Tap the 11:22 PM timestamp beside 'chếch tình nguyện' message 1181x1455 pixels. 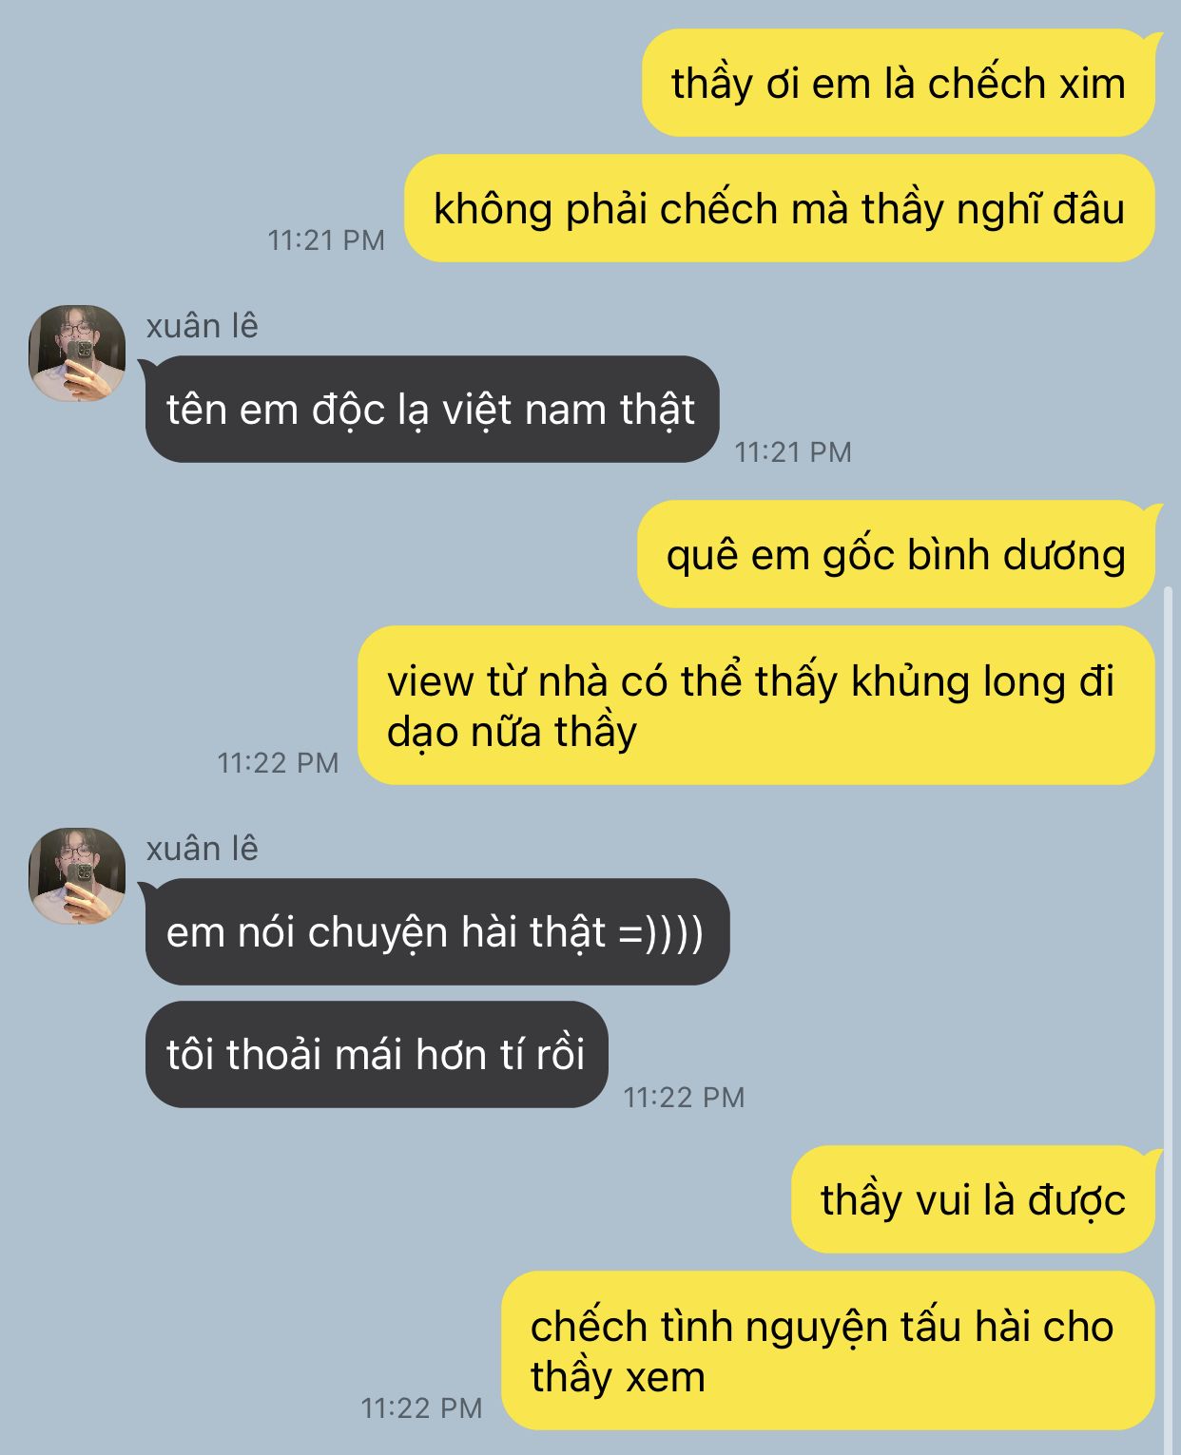(421, 1408)
